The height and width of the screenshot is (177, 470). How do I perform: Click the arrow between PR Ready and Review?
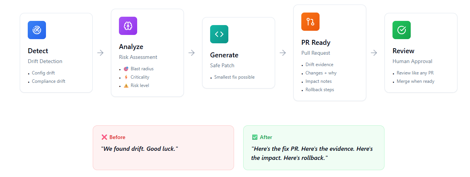374,53
